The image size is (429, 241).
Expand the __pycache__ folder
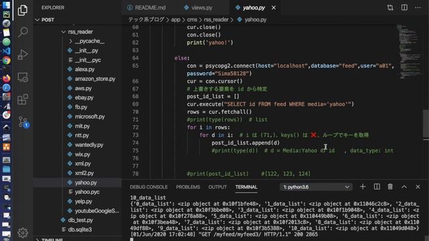tap(78, 41)
